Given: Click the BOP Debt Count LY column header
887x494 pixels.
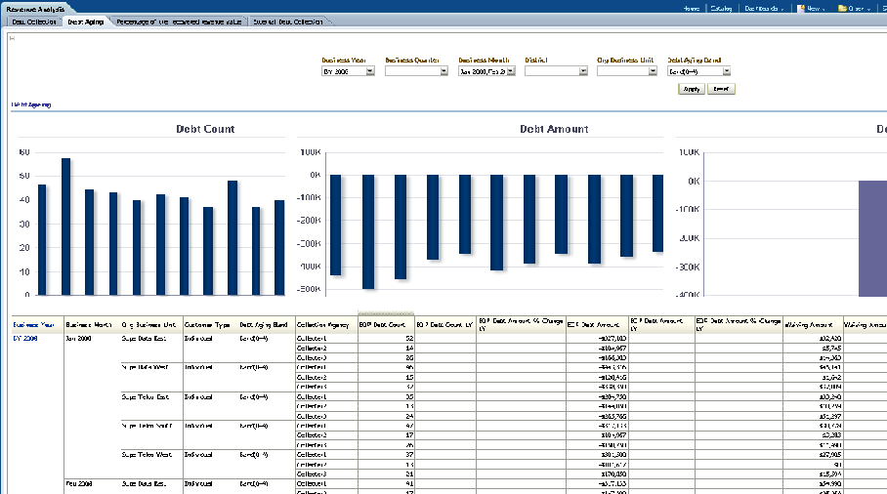Looking at the screenshot, I should coord(444,325).
